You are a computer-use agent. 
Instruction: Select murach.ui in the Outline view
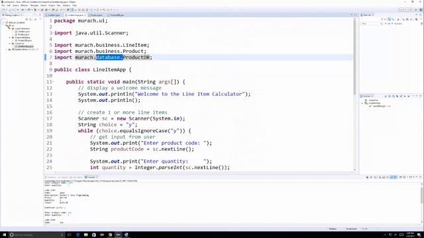[x=374, y=100]
